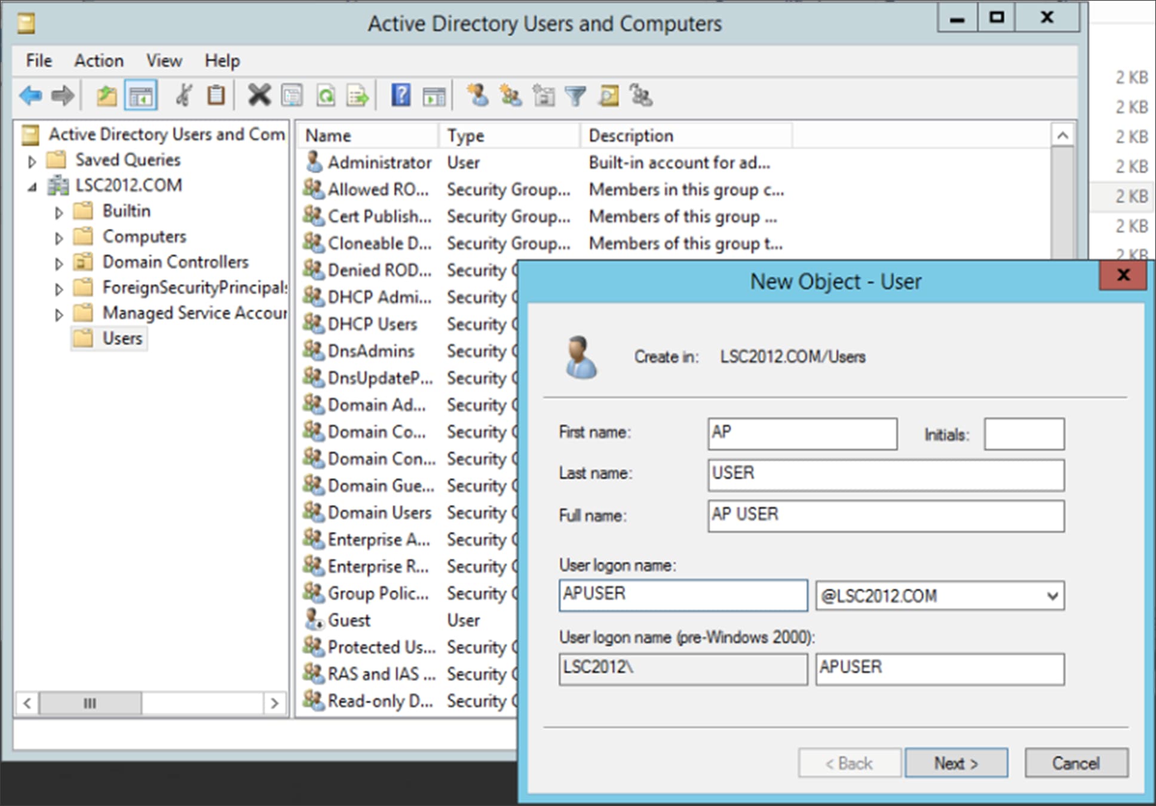Viewport: 1156px width, 806px height.
Task: Click Next button in New Object dialog
Action: coord(956,762)
